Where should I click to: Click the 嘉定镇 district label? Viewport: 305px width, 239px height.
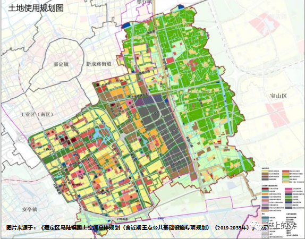click(x=61, y=64)
